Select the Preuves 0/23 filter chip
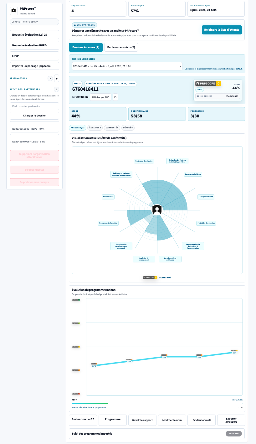The width and height of the screenshot is (256, 444). [77, 127]
